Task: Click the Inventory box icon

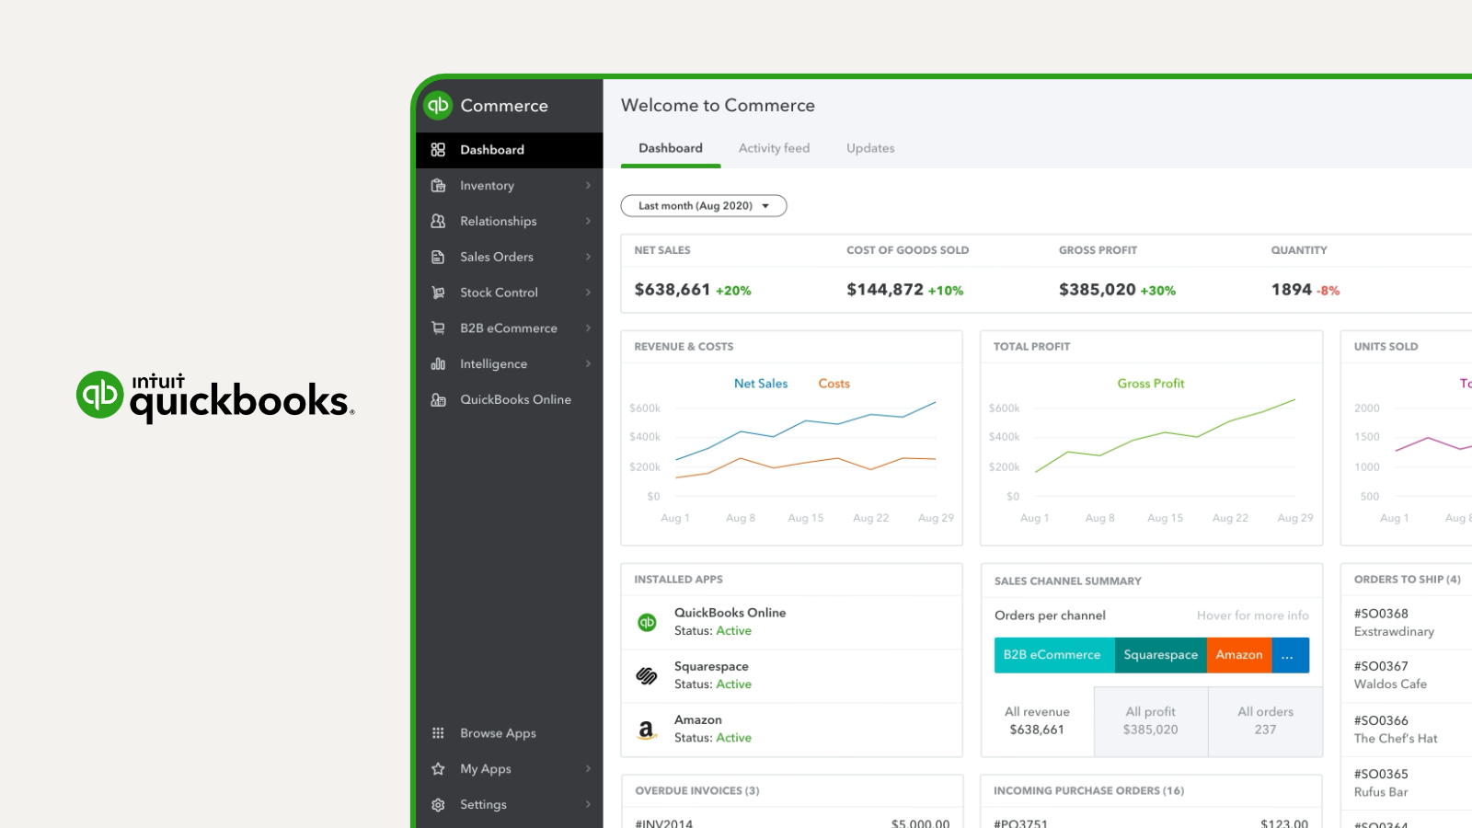Action: 438,186
